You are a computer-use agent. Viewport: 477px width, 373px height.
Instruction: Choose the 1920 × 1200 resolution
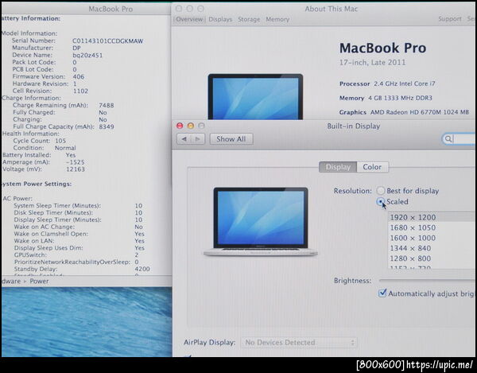tap(432, 217)
